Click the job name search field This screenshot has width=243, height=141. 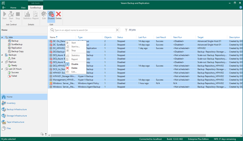click(84, 30)
